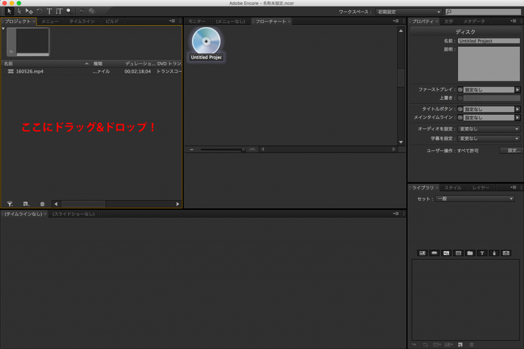
Task: Select the 160526.mp4 file in the project
Action: [x=29, y=72]
